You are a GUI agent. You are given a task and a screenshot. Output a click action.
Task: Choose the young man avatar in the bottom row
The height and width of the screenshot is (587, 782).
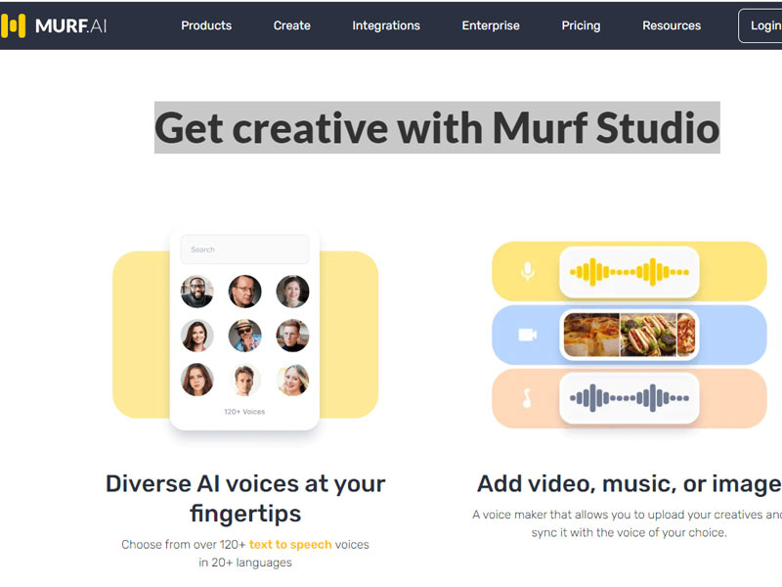245,380
